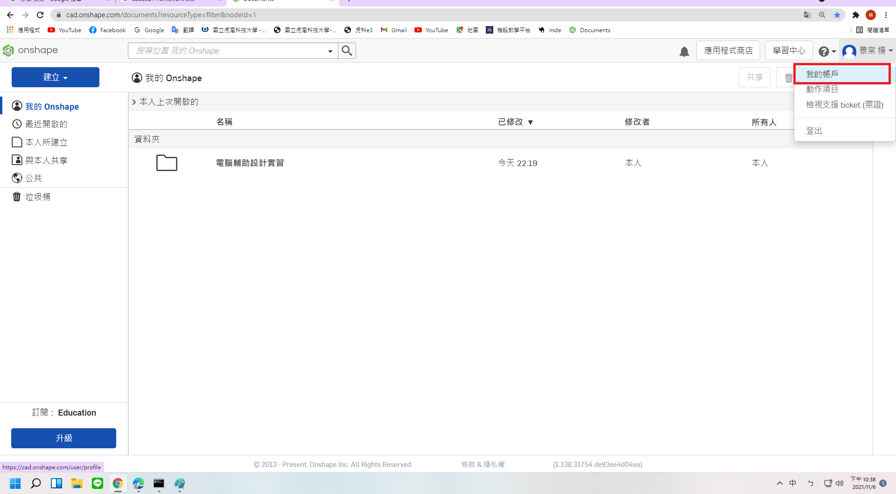Open the 建立 create dropdown

coord(56,77)
